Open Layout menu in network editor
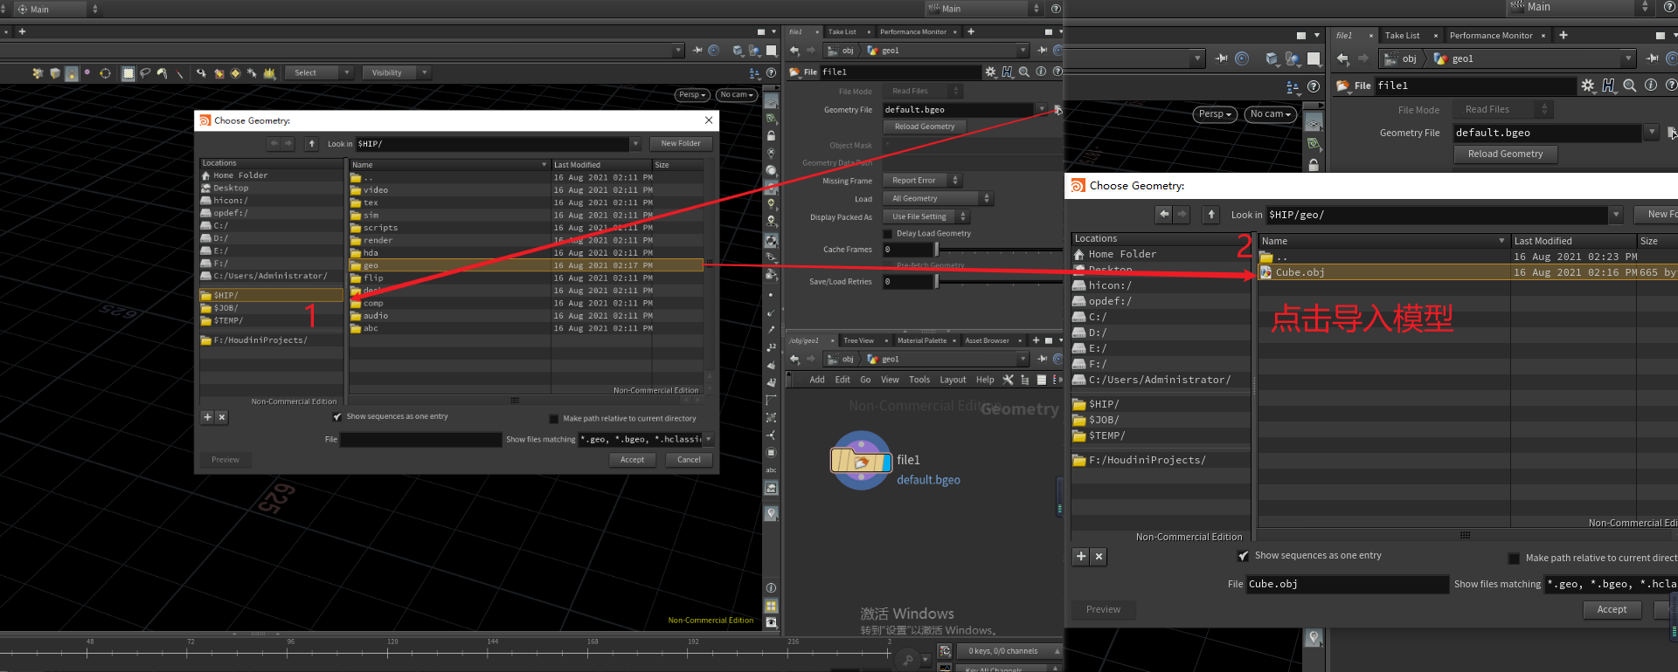The image size is (1678, 672). coord(953,381)
